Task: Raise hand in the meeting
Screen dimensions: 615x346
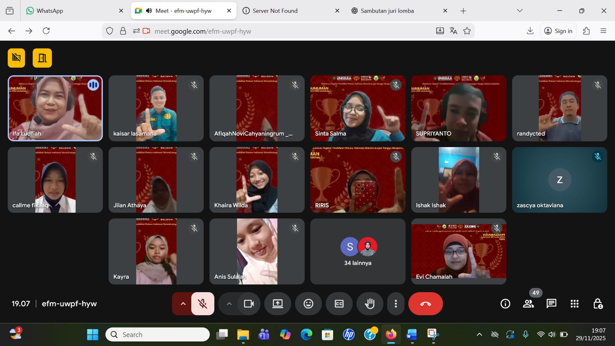Action: click(x=369, y=304)
